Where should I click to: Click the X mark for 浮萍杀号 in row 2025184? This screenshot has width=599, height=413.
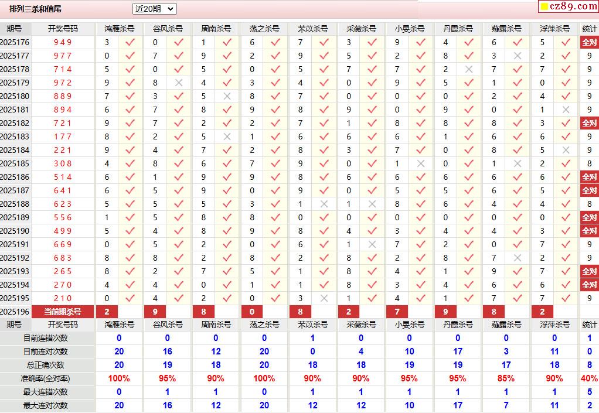pos(566,151)
